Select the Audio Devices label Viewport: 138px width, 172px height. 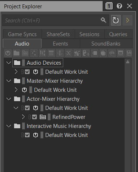[44, 63]
